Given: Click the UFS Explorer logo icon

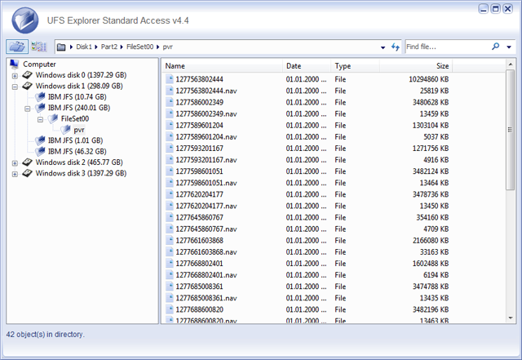Looking at the screenshot, I should (x=25, y=20).
